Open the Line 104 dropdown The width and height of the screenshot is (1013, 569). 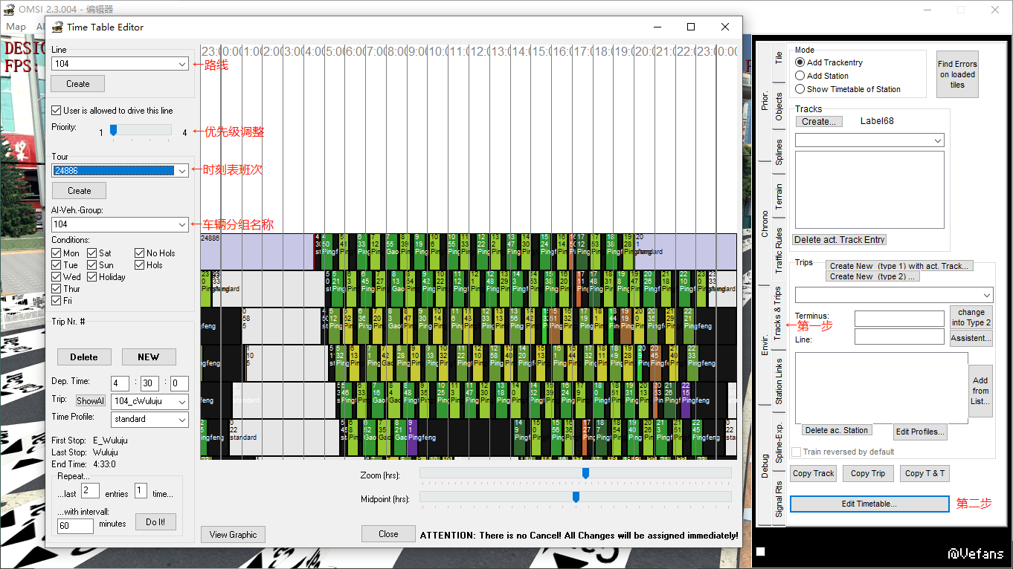[120, 64]
